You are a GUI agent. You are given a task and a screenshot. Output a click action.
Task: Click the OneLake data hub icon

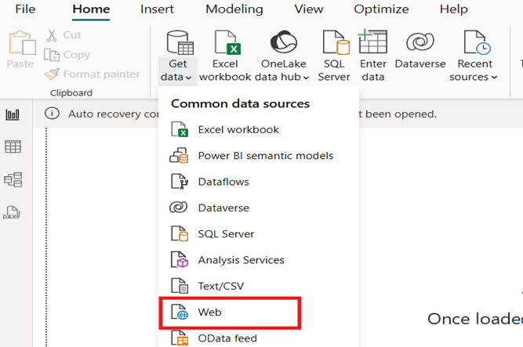[x=284, y=42]
